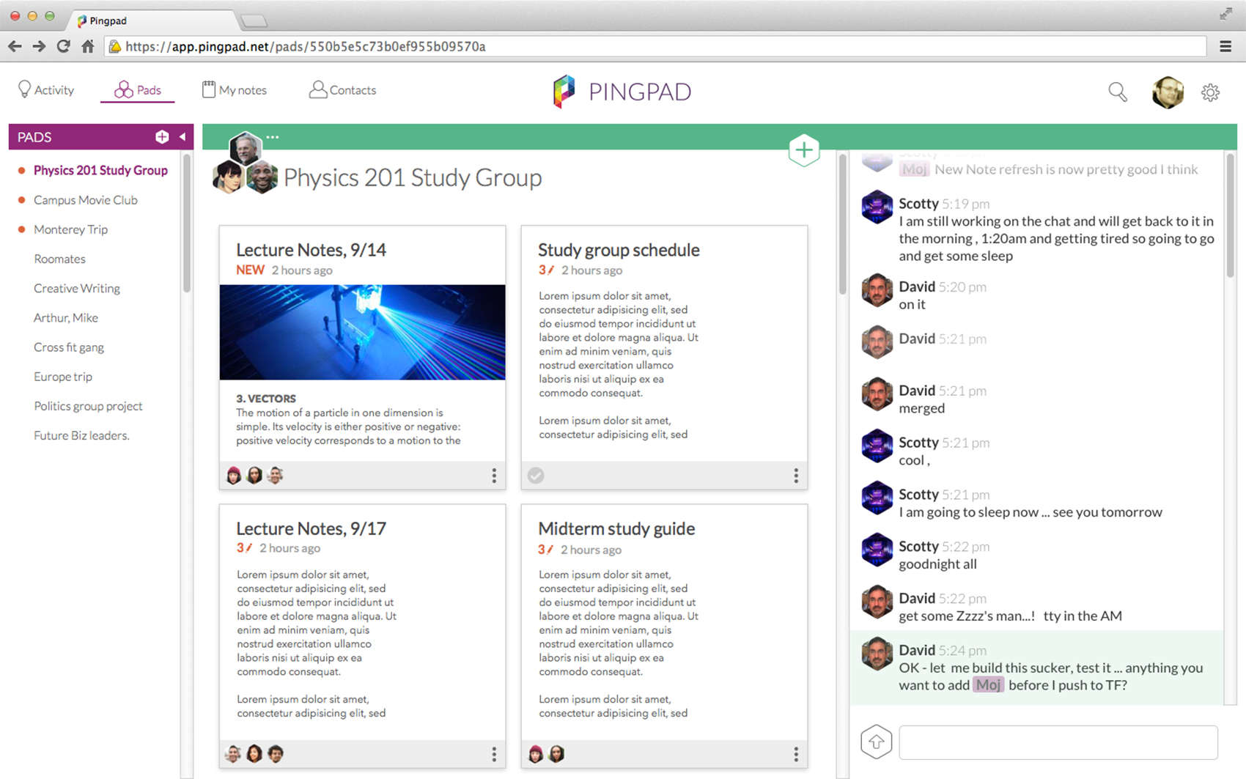1246x779 pixels.
Task: Open settings via the gear icon
Action: [x=1210, y=92]
